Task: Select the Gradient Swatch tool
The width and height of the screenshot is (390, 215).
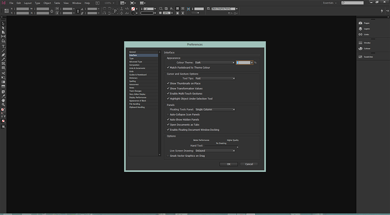Action: click(3, 82)
